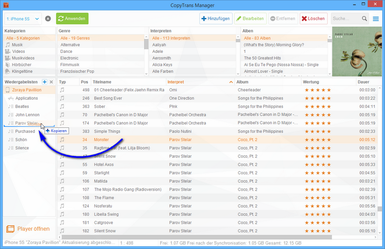
Task: Select the Musikvideos category
Action: (x=23, y=58)
